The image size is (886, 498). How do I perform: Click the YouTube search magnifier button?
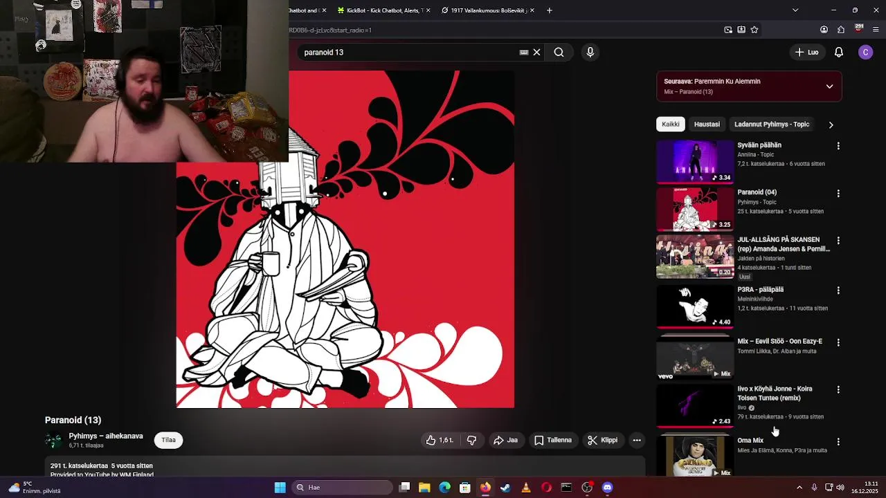point(559,52)
